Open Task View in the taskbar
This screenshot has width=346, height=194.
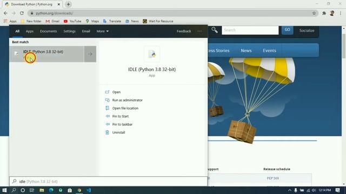(x=32, y=190)
